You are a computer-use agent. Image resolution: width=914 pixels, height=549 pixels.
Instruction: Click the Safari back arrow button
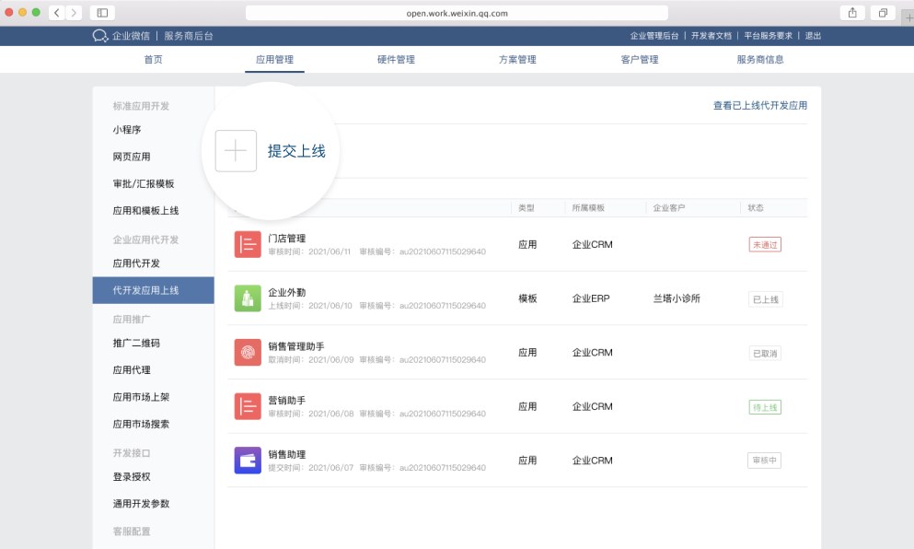[56, 13]
